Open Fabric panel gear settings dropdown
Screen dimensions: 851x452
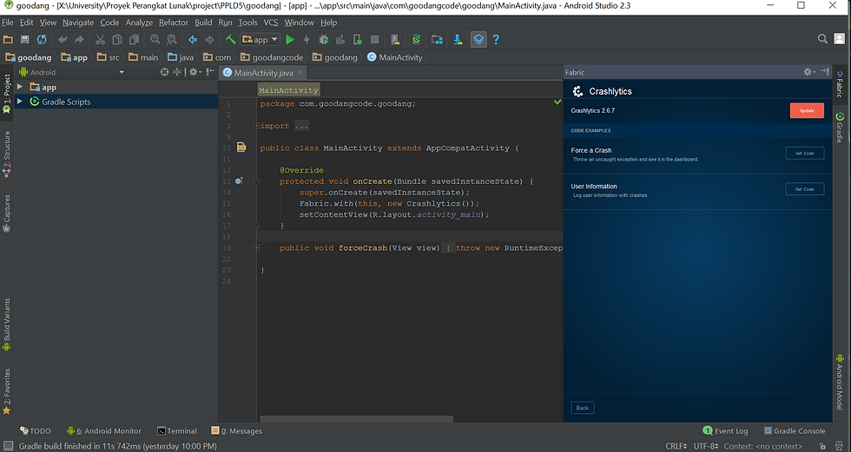click(x=809, y=71)
